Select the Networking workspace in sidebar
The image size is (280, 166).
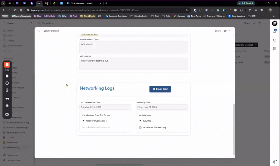pyautogui.click(x=13, y=147)
